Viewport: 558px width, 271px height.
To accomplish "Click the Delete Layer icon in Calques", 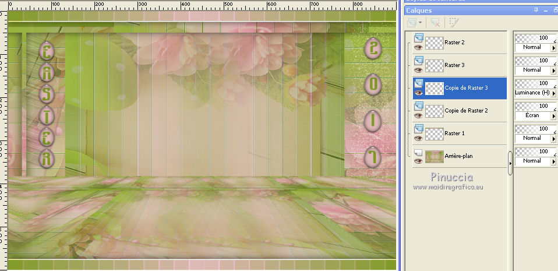I will (435, 22).
